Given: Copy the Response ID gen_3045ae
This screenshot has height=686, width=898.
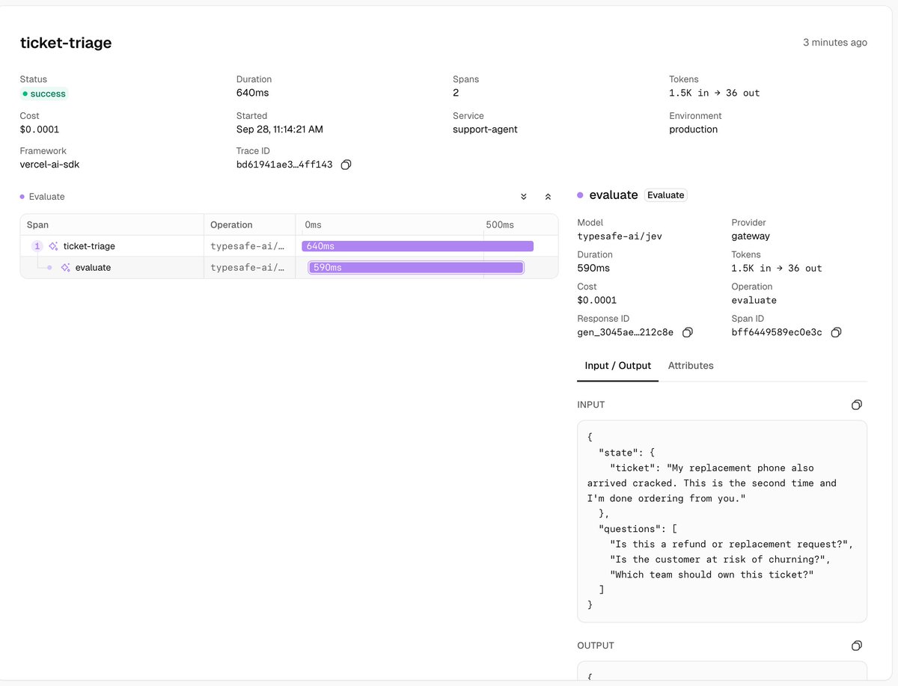Looking at the screenshot, I should pos(688,332).
